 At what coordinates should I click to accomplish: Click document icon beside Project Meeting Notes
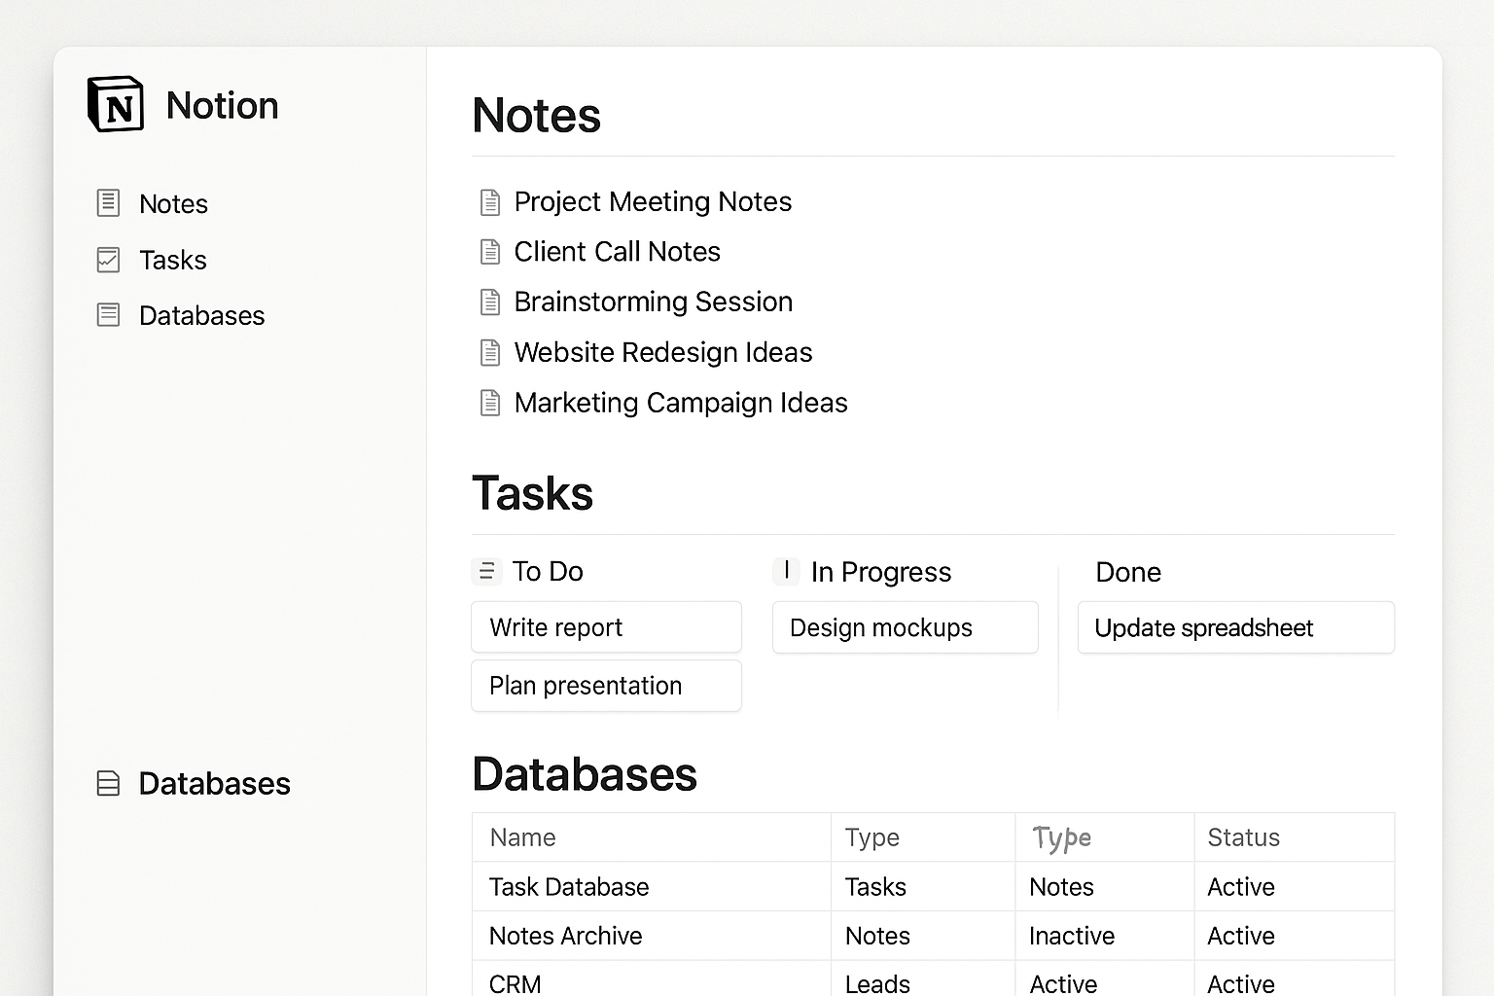[490, 202]
